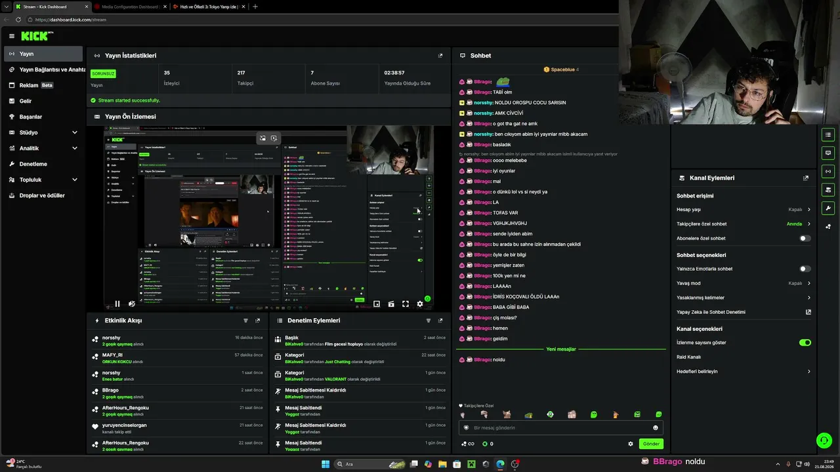Open a new browser tab
840x472 pixels.
pyautogui.click(x=255, y=7)
